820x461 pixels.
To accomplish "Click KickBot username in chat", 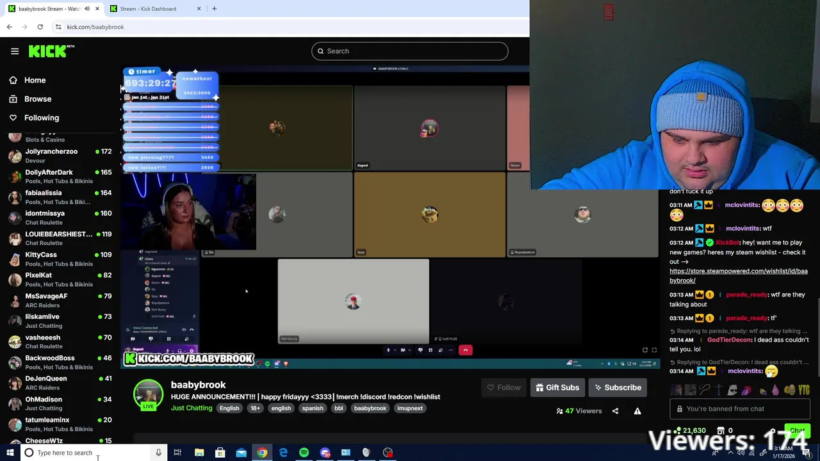I will point(727,243).
